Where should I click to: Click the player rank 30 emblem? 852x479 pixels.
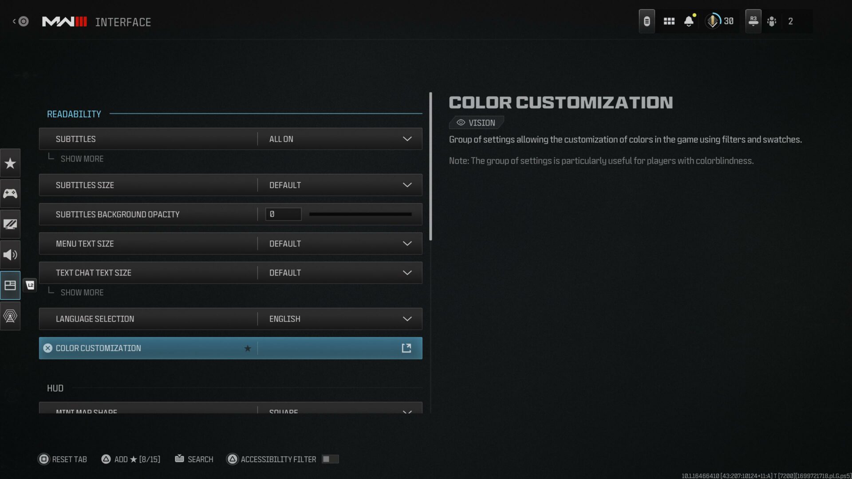click(x=713, y=21)
